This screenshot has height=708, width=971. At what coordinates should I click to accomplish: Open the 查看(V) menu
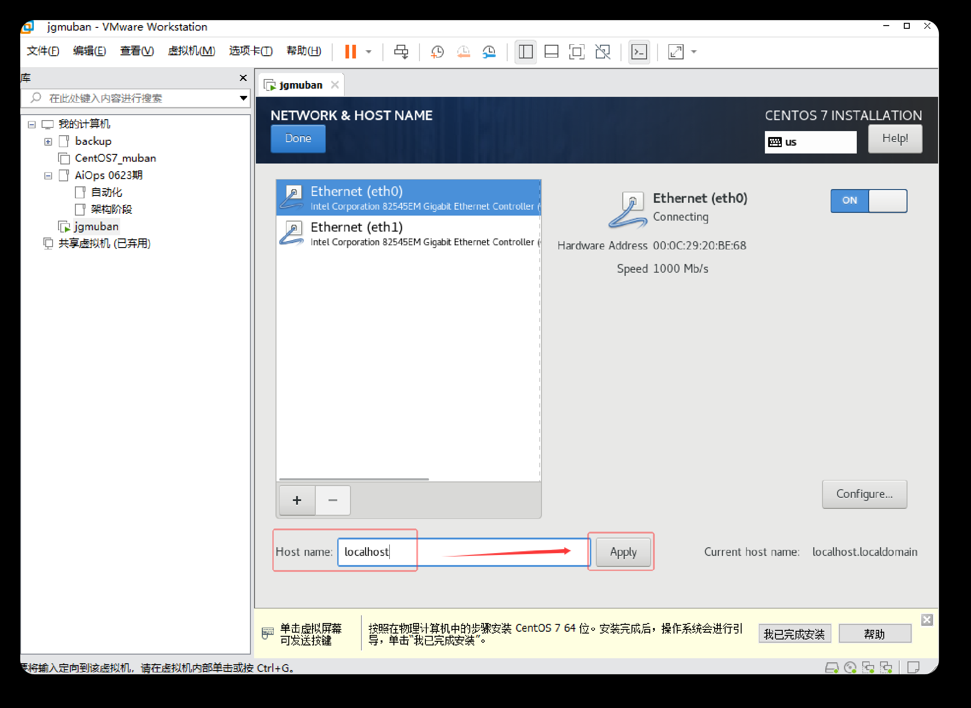137,51
